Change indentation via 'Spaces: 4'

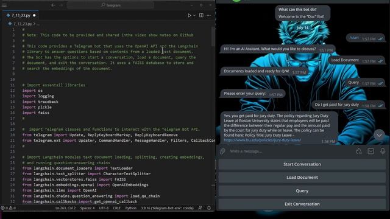[87, 208]
